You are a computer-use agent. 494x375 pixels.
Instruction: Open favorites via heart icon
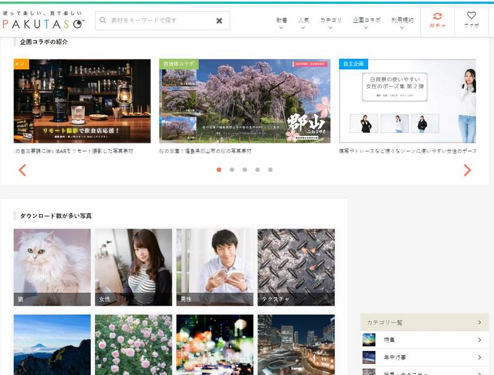(x=471, y=15)
